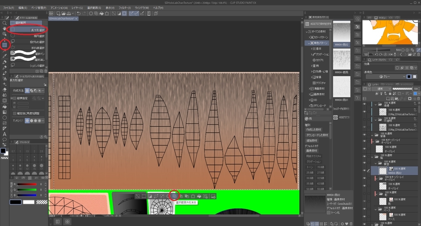Select the Eyedropper tool in toolbox

(5, 56)
